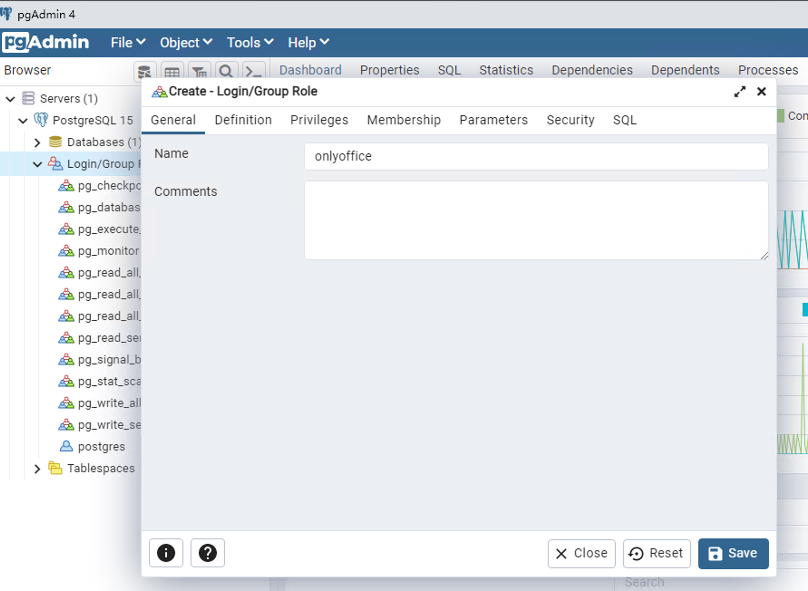This screenshot has width=808, height=591.
Task: Select the Tablespaces tree item
Action: [x=101, y=468]
